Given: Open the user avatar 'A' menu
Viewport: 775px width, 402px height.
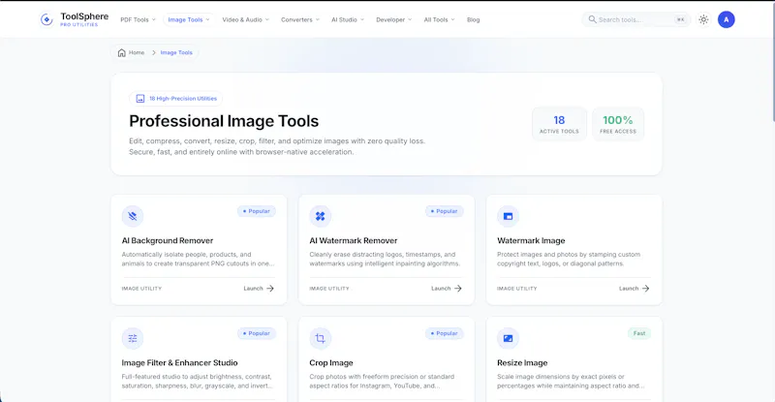Looking at the screenshot, I should tap(726, 19).
